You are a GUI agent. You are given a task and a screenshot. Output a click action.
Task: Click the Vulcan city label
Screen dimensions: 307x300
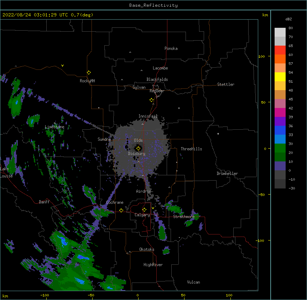point(193,282)
